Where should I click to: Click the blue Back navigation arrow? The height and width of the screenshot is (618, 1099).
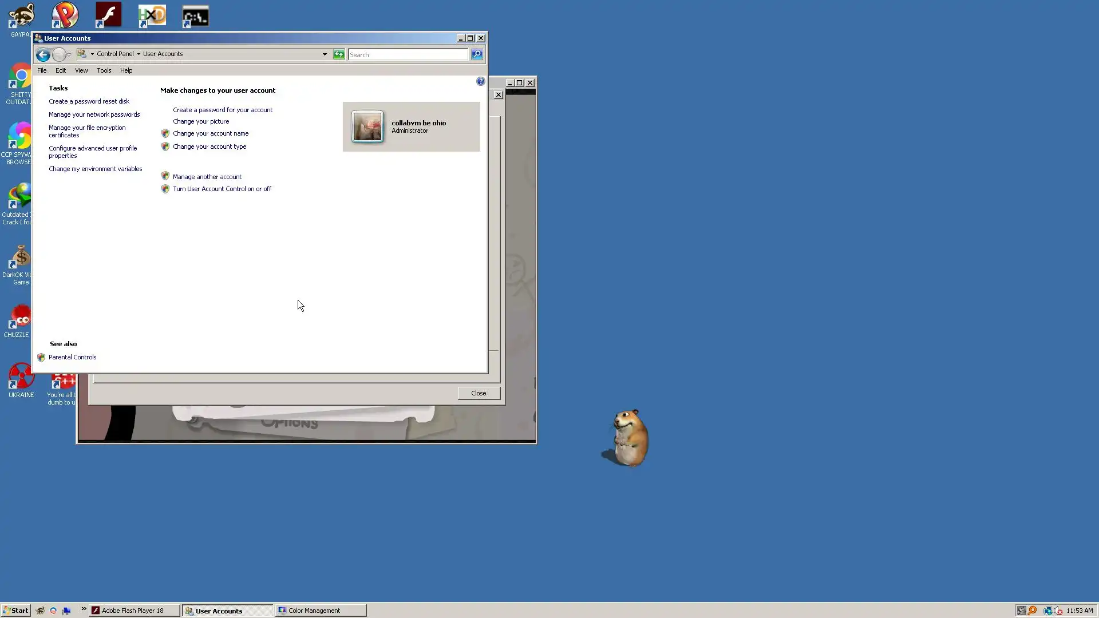43,55
